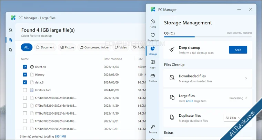
Task: Filter by Picture type
Action: pos(67,47)
